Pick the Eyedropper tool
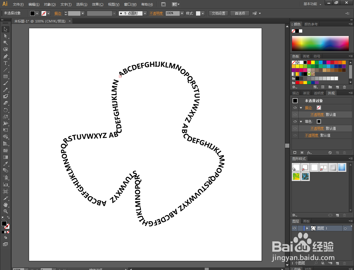Image resolution: width=354 pixels, height=270 pixels. click(5, 164)
